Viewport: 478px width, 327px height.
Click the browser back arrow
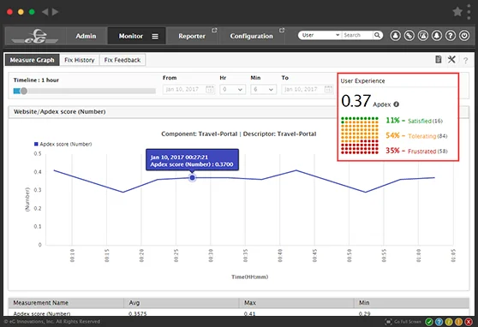45,12
